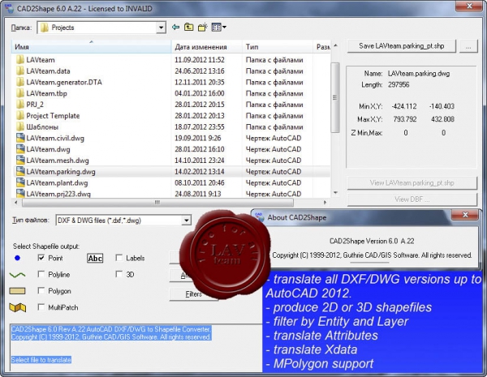Sort by Дата изменения column header

(x=207, y=47)
